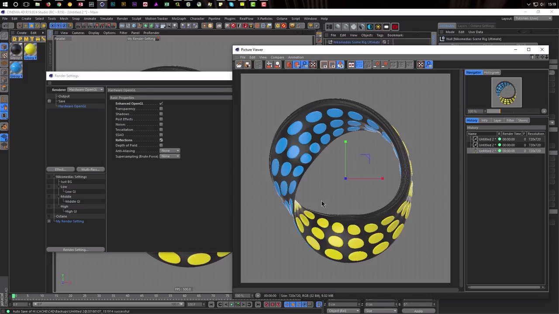Select the High render setting

[x=64, y=206]
